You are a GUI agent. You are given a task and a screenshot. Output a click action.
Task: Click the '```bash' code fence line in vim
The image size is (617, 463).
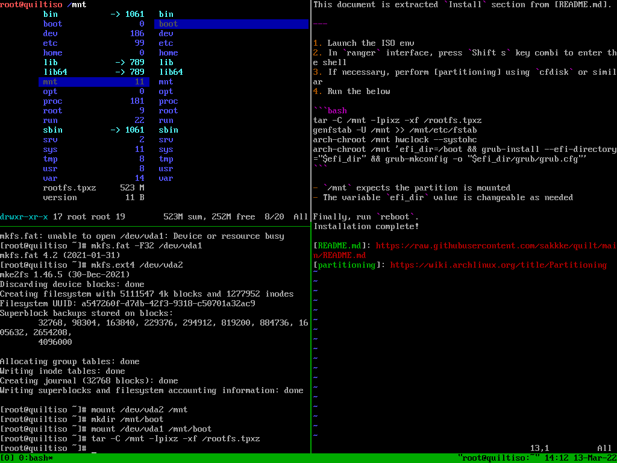tap(330, 111)
